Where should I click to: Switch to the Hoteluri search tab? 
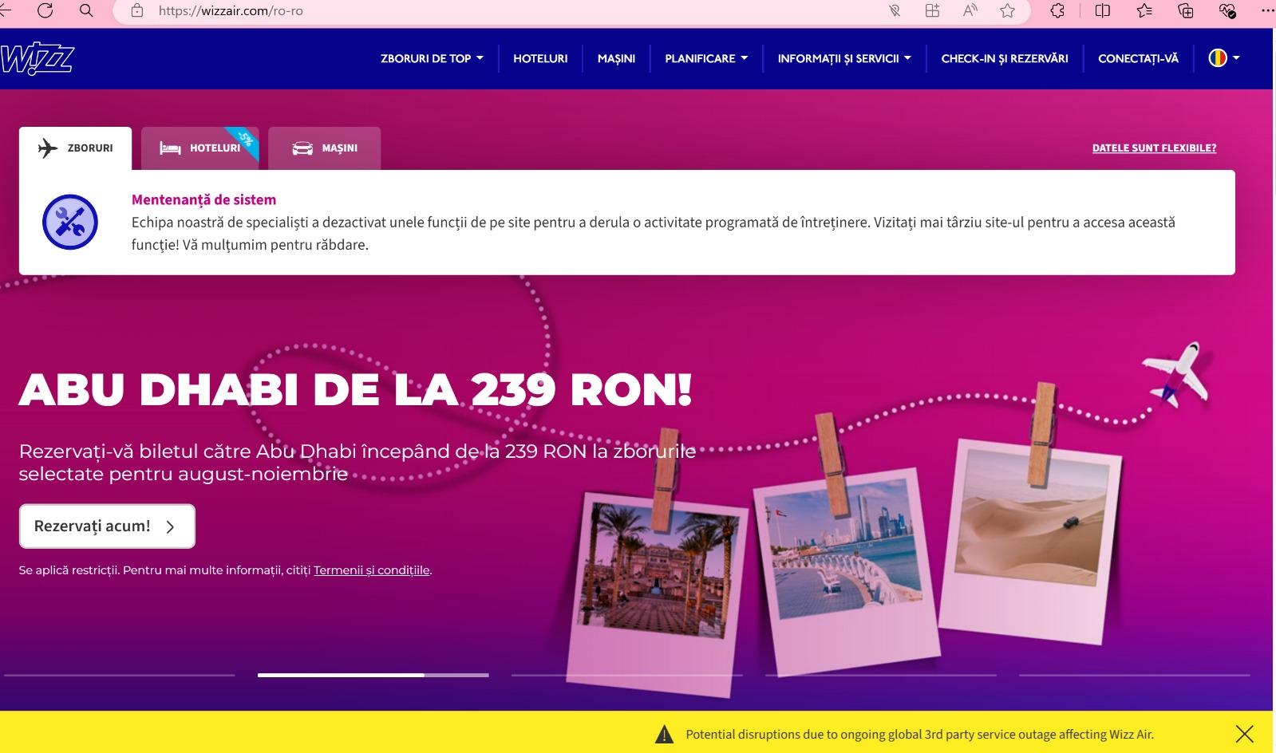200,148
